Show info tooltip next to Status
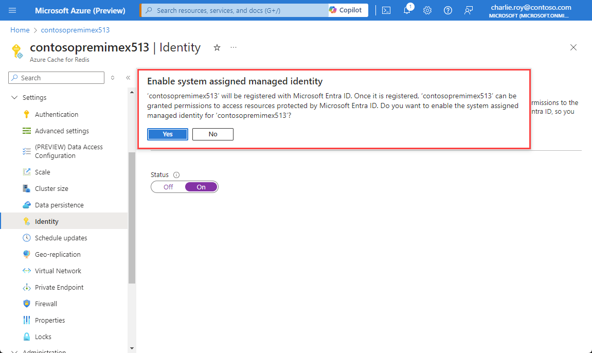The height and width of the screenshot is (353, 592). pyautogui.click(x=176, y=175)
